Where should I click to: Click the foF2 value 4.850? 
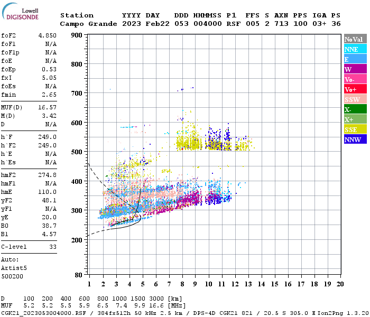(x=48, y=35)
